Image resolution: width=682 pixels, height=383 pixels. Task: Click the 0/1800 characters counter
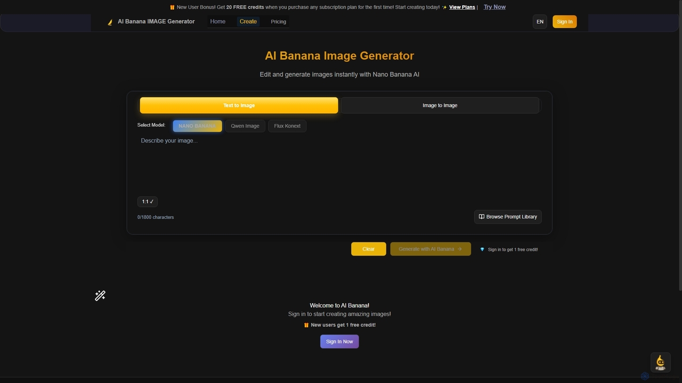coord(156,217)
